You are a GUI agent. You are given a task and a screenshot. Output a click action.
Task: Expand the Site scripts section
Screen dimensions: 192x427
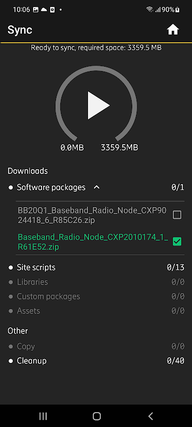click(96, 267)
